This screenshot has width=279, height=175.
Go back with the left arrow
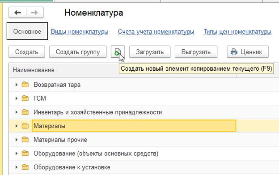pos(17,13)
